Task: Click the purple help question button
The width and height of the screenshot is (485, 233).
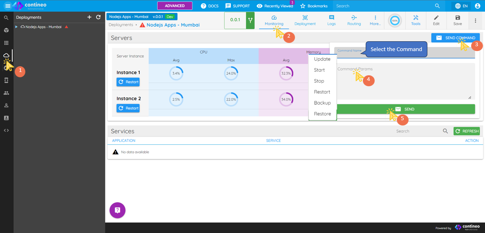Action: (117, 210)
